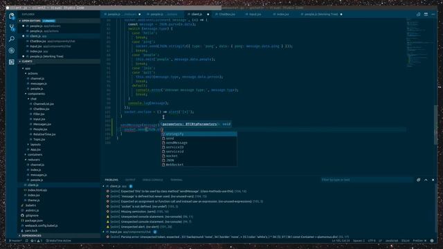Screen dimensions: 443x249
Task: Change encoding via UTF-8 status item
Action: pyautogui.click(x=372, y=241)
